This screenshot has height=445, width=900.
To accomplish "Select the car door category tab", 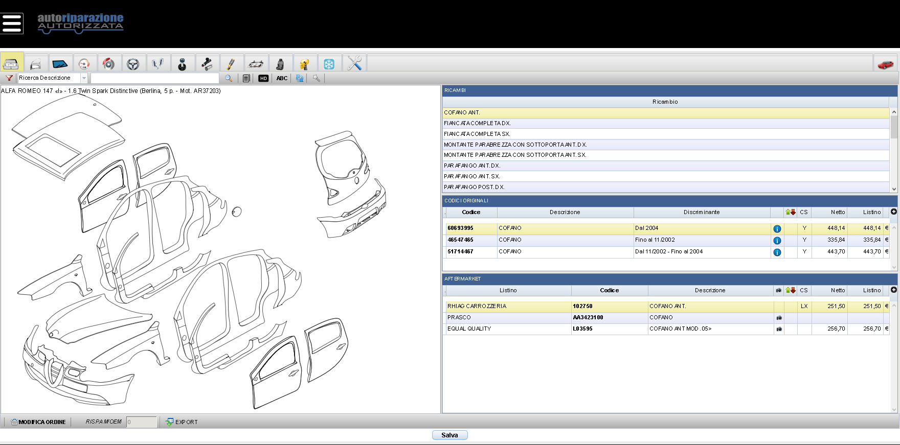I will pyautogui.click(x=35, y=64).
